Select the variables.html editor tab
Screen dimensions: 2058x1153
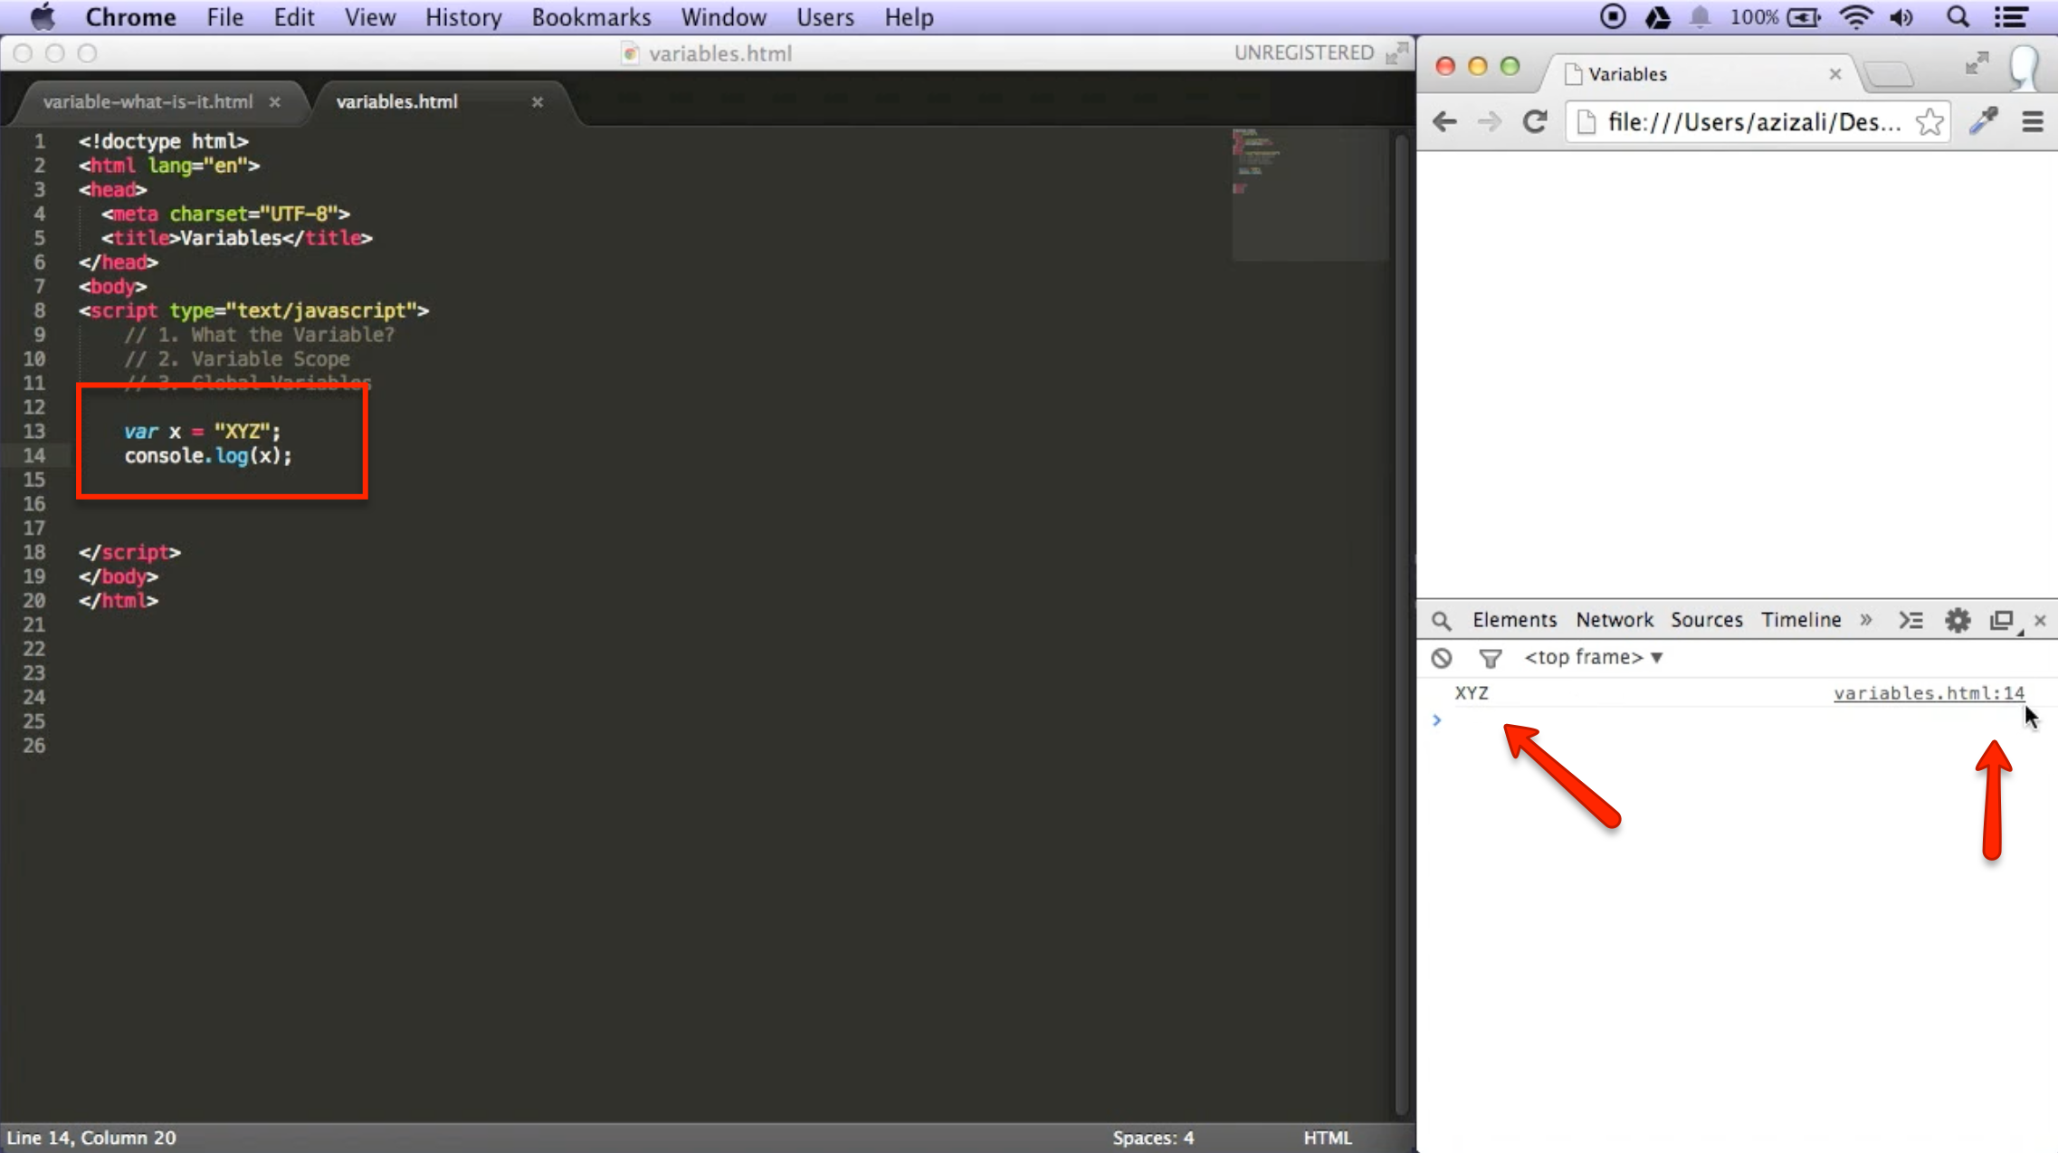pos(395,100)
